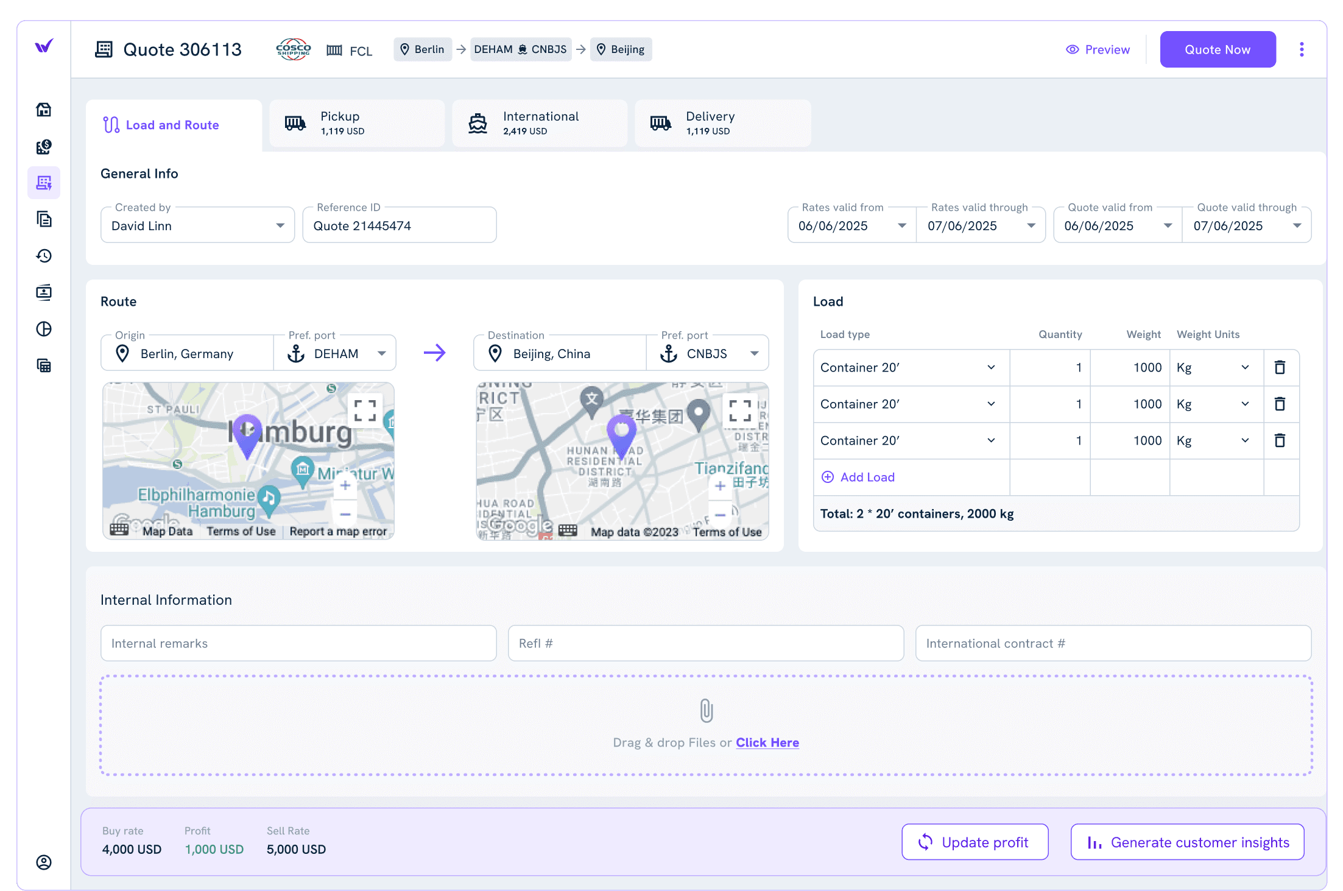Open the home icon in sidebar
1343x891 pixels.
44,110
